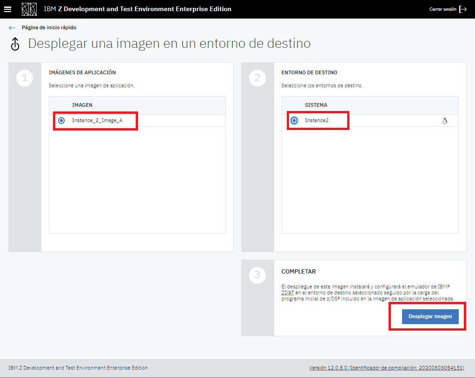Click the IMAGEN column header
This screenshot has width=475, height=378.
[x=82, y=105]
